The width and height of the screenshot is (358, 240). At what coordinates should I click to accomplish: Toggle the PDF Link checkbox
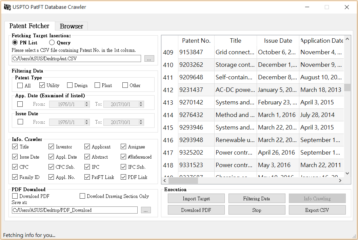[x=123, y=177]
